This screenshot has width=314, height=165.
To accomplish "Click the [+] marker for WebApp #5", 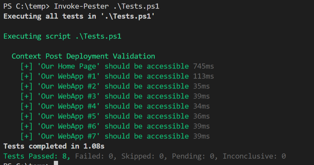I will [26, 116].
